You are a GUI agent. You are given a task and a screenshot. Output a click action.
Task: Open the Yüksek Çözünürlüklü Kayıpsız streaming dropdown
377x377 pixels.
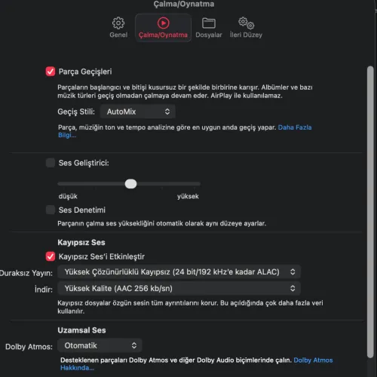pyautogui.click(x=179, y=271)
